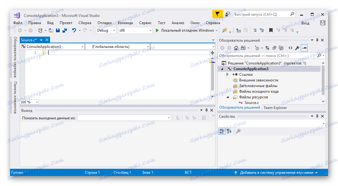
Task: Click the New Project toolbar icon
Action: tap(40, 30)
